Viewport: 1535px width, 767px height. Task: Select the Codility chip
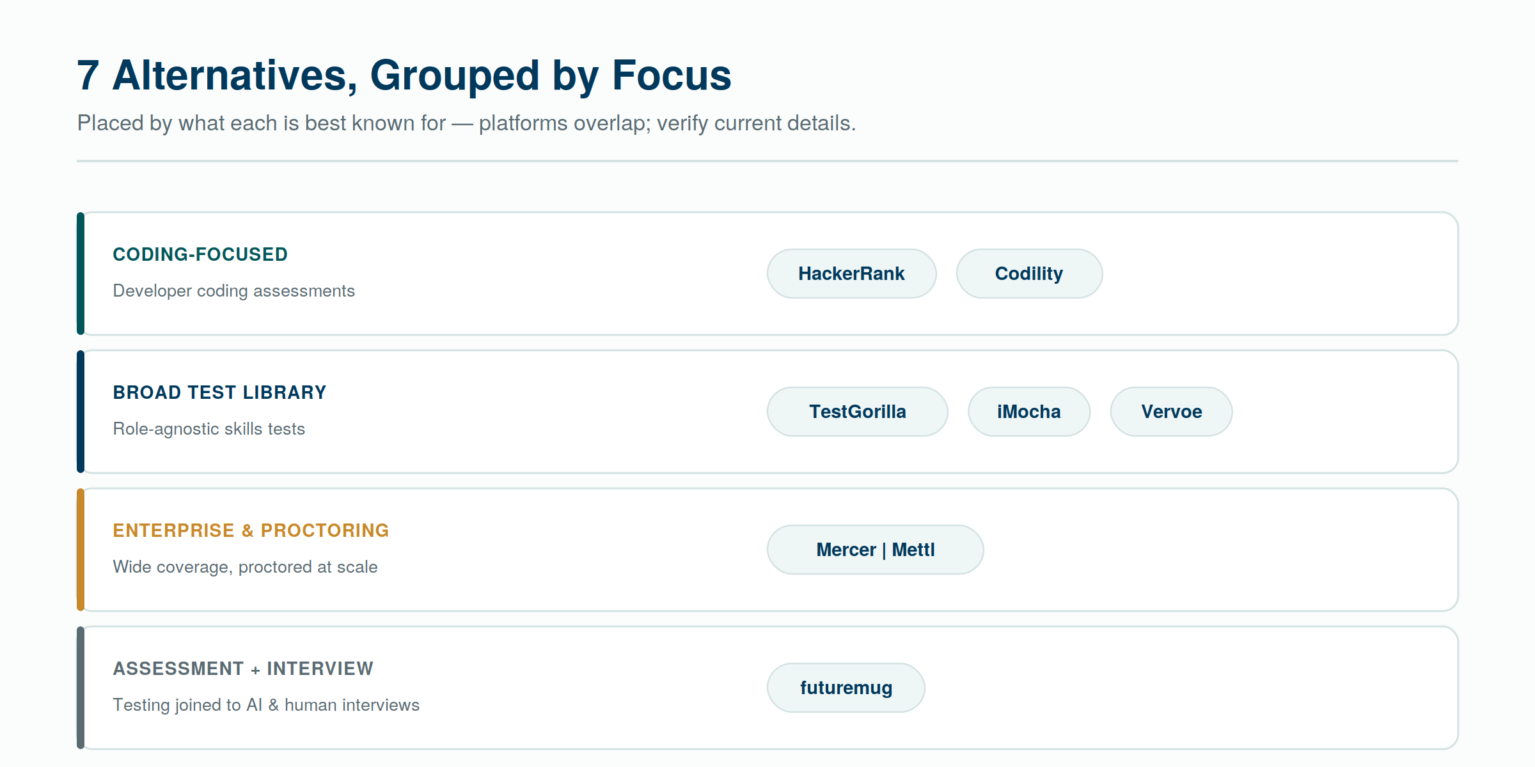[1029, 274]
